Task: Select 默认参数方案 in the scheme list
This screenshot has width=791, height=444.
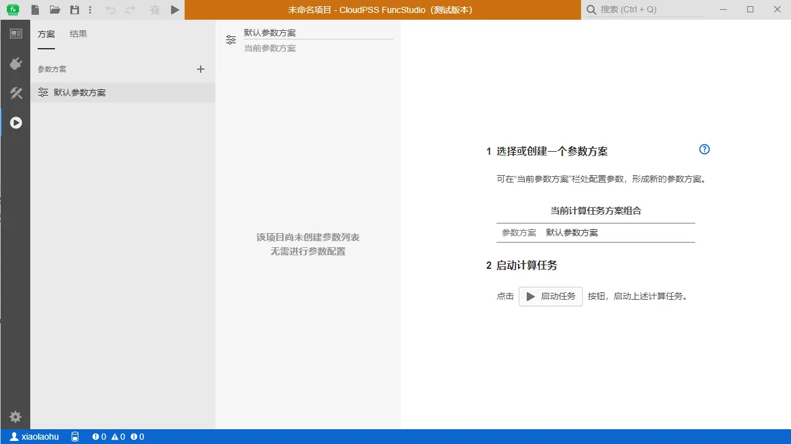Action: (123, 92)
